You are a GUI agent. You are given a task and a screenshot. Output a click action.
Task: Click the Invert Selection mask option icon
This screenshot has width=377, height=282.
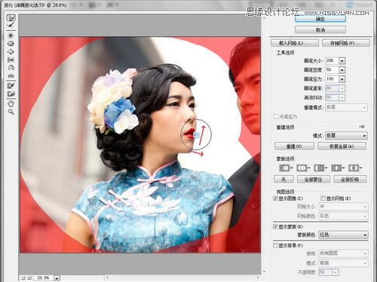coord(354,168)
